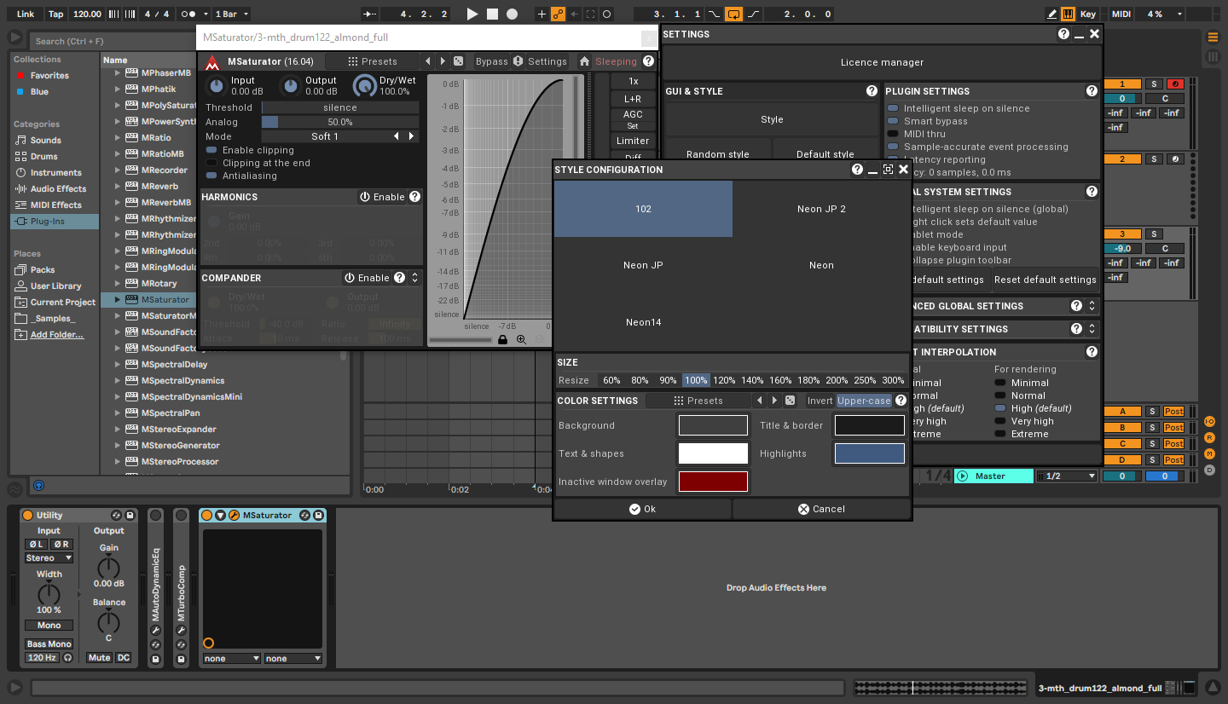Open help icon next to Harmonics header
The height and width of the screenshot is (704, 1228).
click(x=414, y=197)
